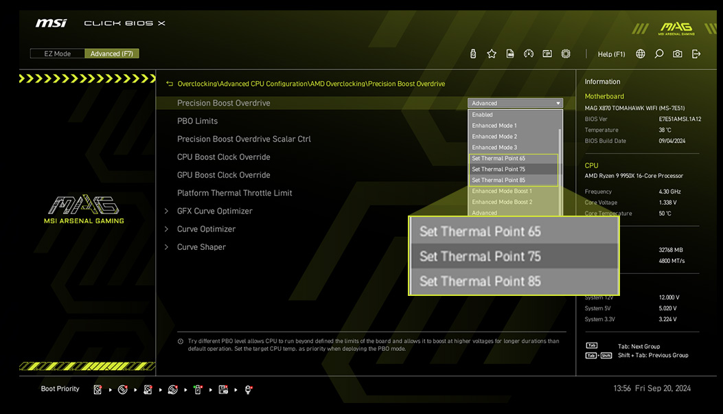Click the USB flash drive icon in toolbar
This screenshot has width=723, height=414.
473,54
